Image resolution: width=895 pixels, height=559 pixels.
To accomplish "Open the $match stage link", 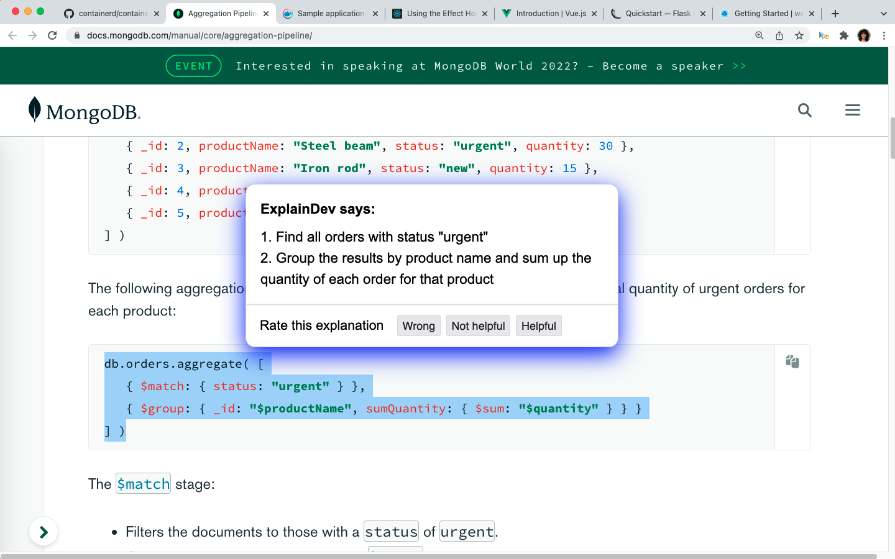I will 143,484.
